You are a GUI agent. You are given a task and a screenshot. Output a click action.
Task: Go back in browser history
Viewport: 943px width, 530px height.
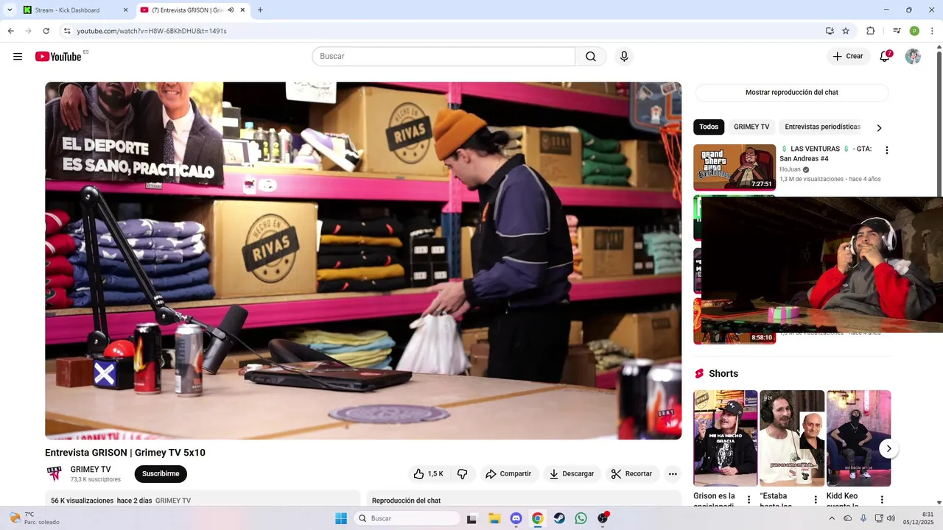pos(10,31)
